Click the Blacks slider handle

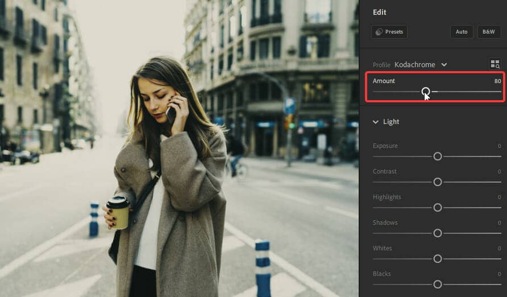(438, 284)
